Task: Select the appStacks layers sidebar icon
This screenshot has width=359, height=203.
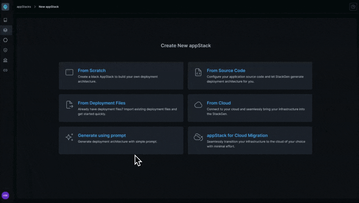Action: point(5,30)
